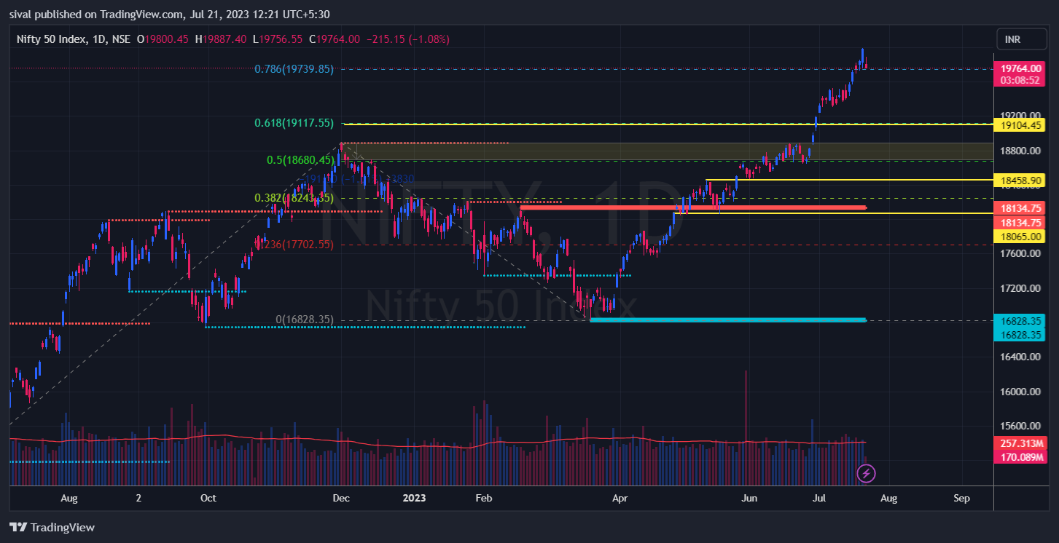This screenshot has width=1059, height=543.
Task: Click the 17200.00 price axis tick
Action: 1020,288
